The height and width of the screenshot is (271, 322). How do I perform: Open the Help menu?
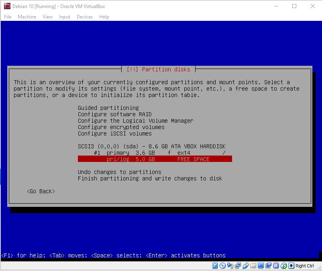104,17
